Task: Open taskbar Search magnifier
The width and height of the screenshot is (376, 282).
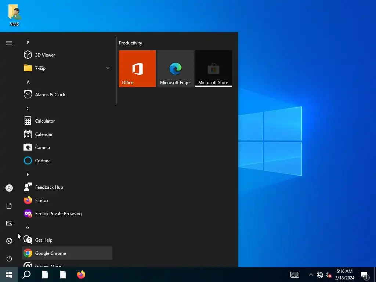Action: tap(26, 275)
